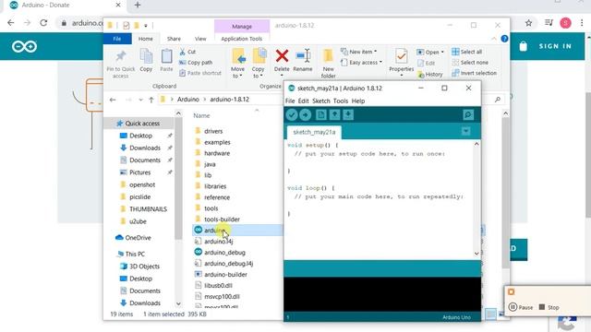
Task: Click the navigation pane scroll down arrow
Action: [178, 303]
